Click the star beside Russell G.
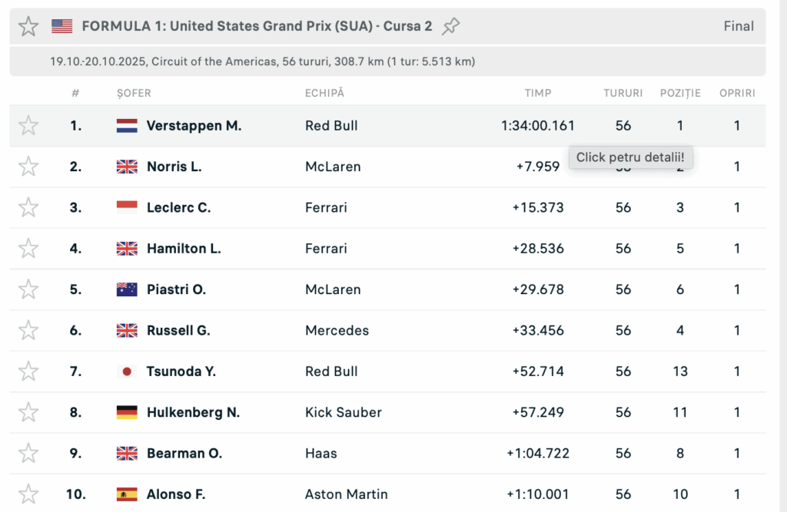This screenshot has height=512, width=787. 28,330
